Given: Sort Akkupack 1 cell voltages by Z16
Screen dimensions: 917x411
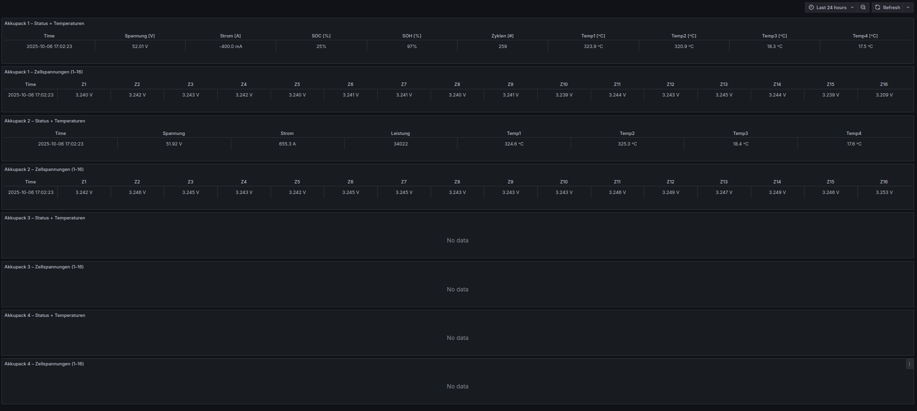Looking at the screenshot, I should [x=884, y=85].
